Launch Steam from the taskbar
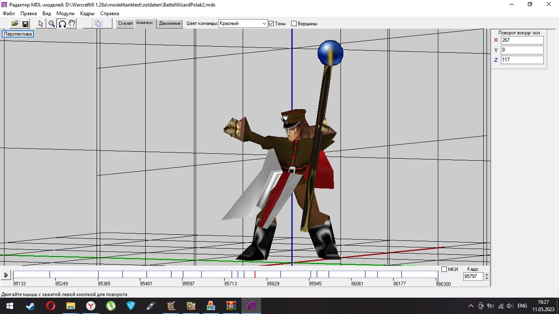The height and width of the screenshot is (314, 559). 30,306
